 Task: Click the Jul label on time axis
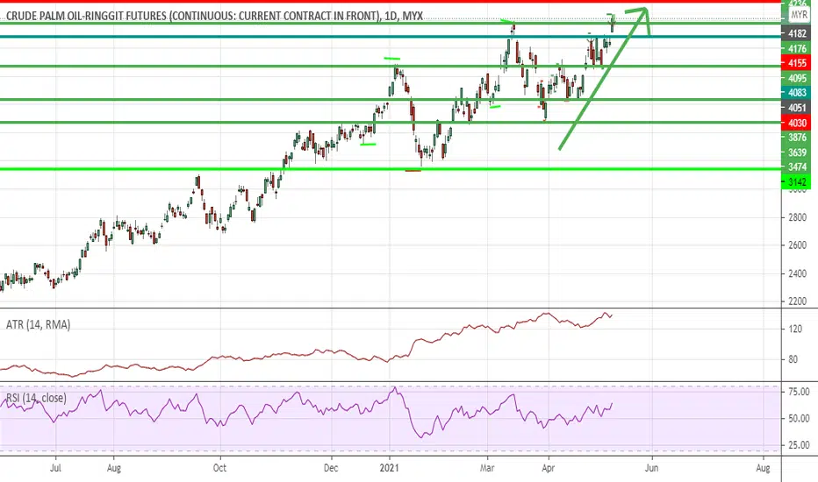click(55, 468)
